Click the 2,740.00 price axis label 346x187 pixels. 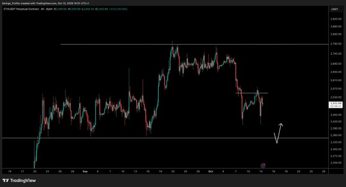click(x=336, y=54)
